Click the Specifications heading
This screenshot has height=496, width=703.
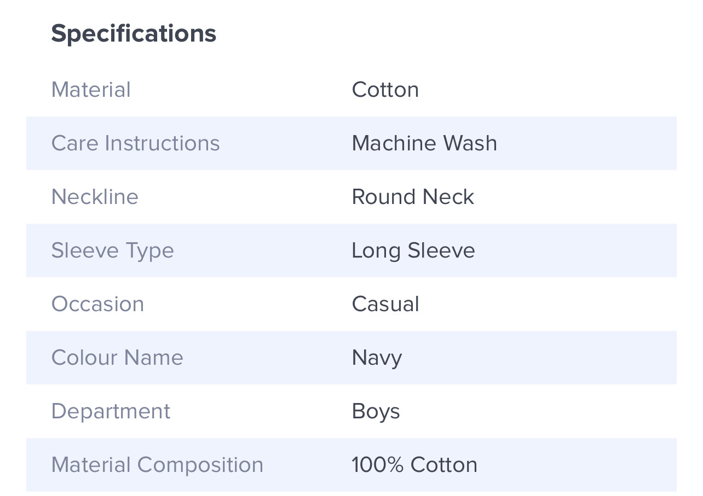coord(134,34)
